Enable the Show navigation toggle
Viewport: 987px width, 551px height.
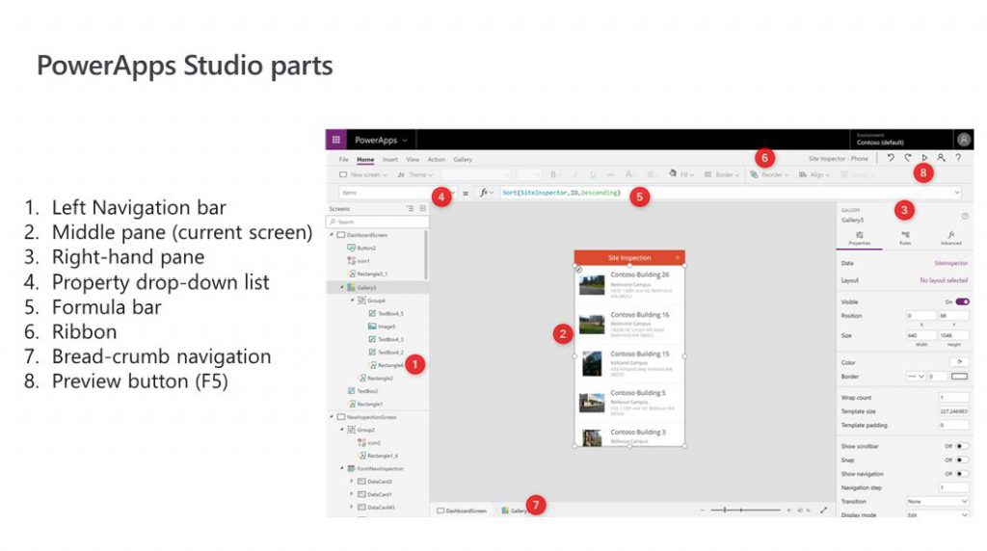point(962,474)
